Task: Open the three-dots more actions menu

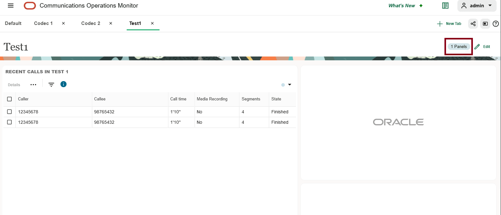Action: pyautogui.click(x=33, y=85)
